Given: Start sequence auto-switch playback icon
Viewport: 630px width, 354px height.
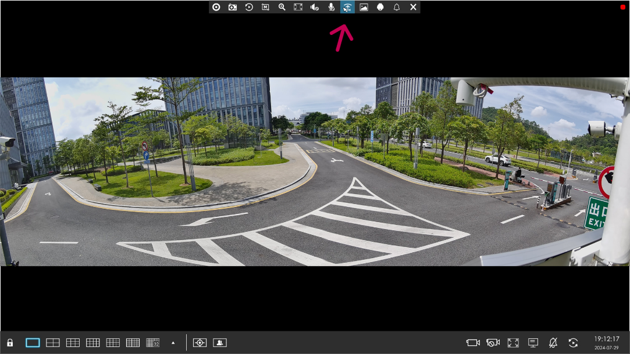Looking at the screenshot, I should [x=574, y=343].
